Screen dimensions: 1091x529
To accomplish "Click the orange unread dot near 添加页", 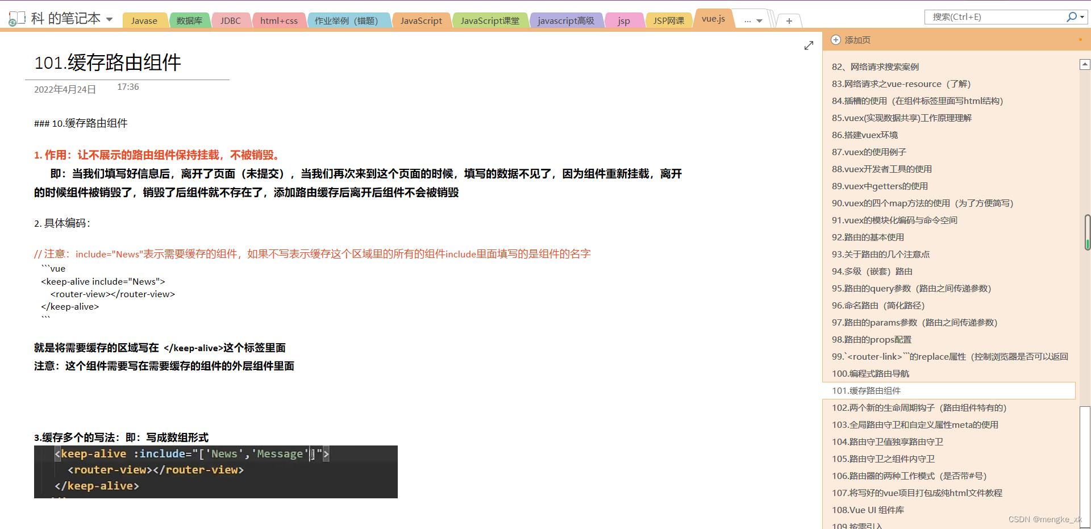I will click(1081, 40).
